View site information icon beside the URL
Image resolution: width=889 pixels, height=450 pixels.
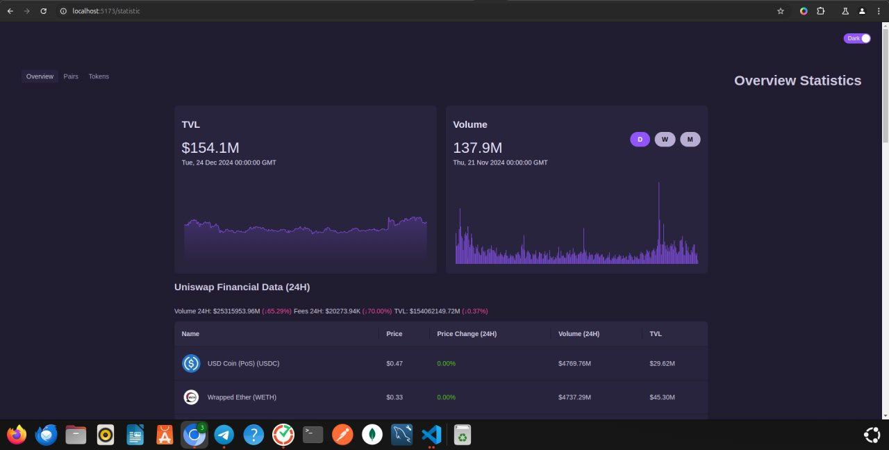pos(63,11)
